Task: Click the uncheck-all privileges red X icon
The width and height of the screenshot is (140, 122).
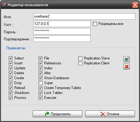Action: pos(126,67)
